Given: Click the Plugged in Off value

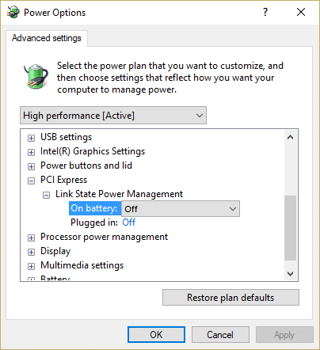Looking at the screenshot, I should [129, 223].
